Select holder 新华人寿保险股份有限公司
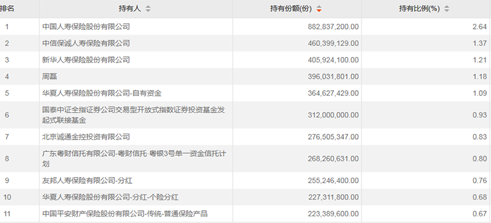 [x=86, y=60]
